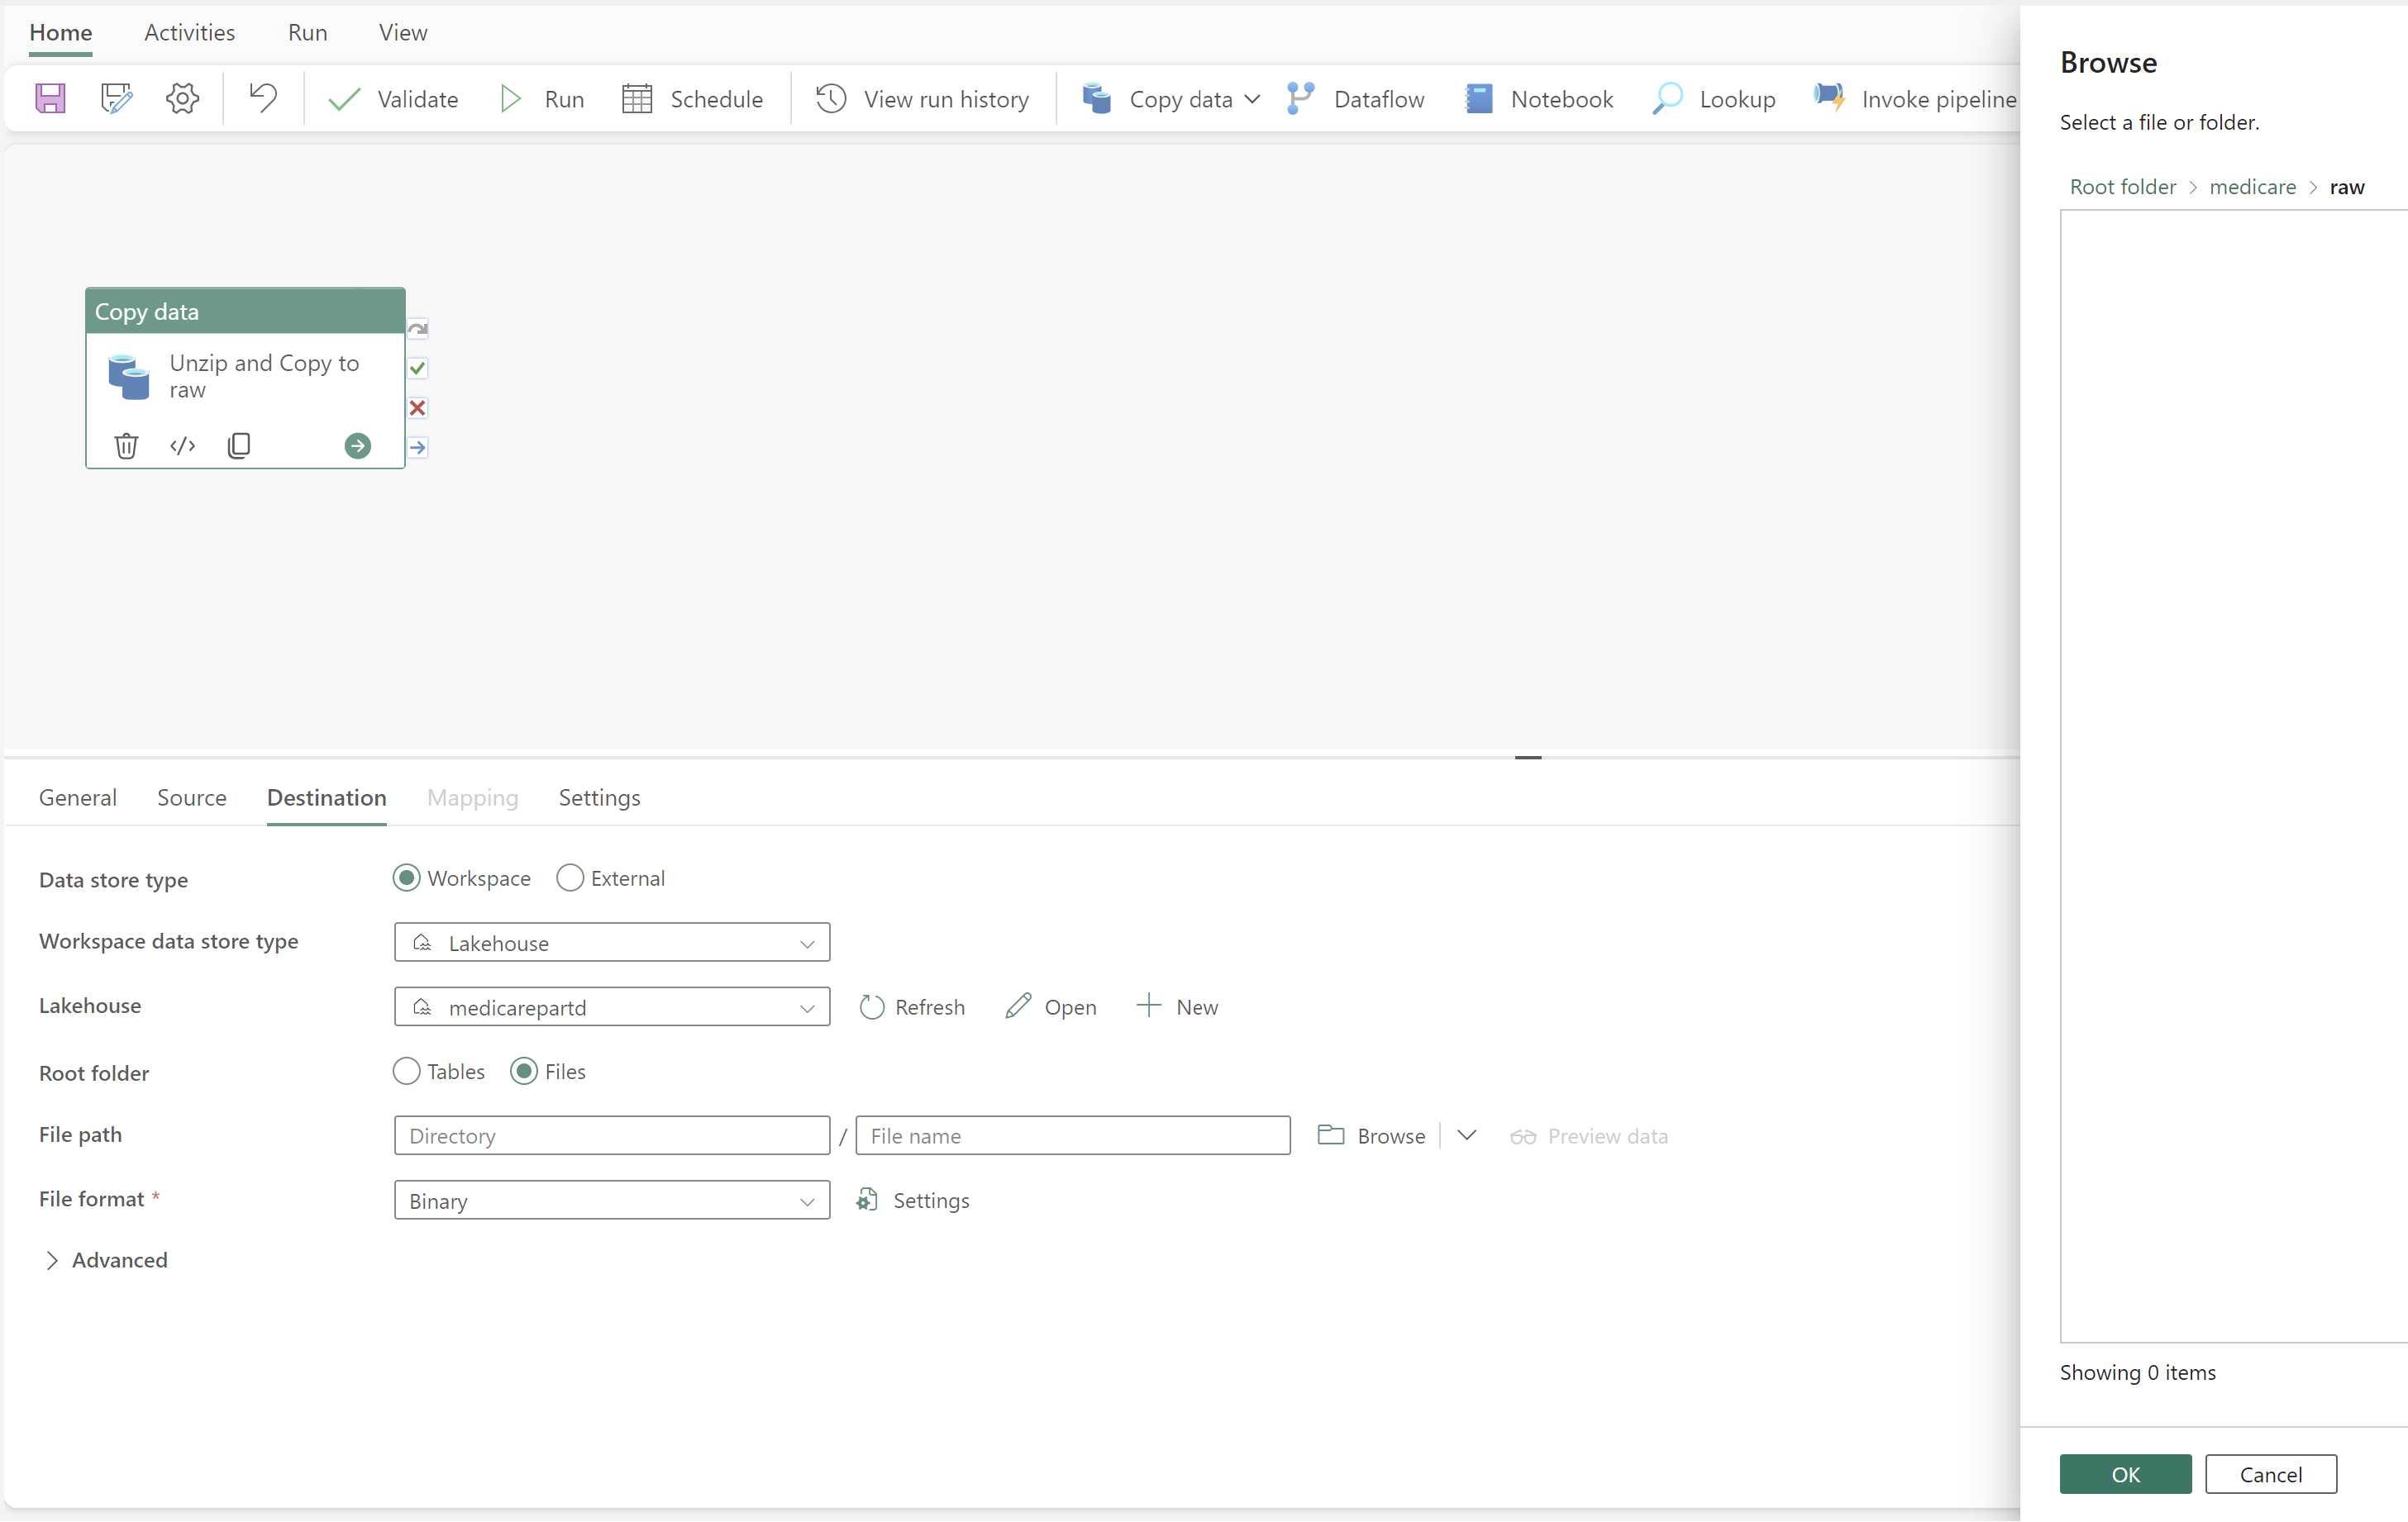Click the raw breadcrumb

pos(2346,187)
